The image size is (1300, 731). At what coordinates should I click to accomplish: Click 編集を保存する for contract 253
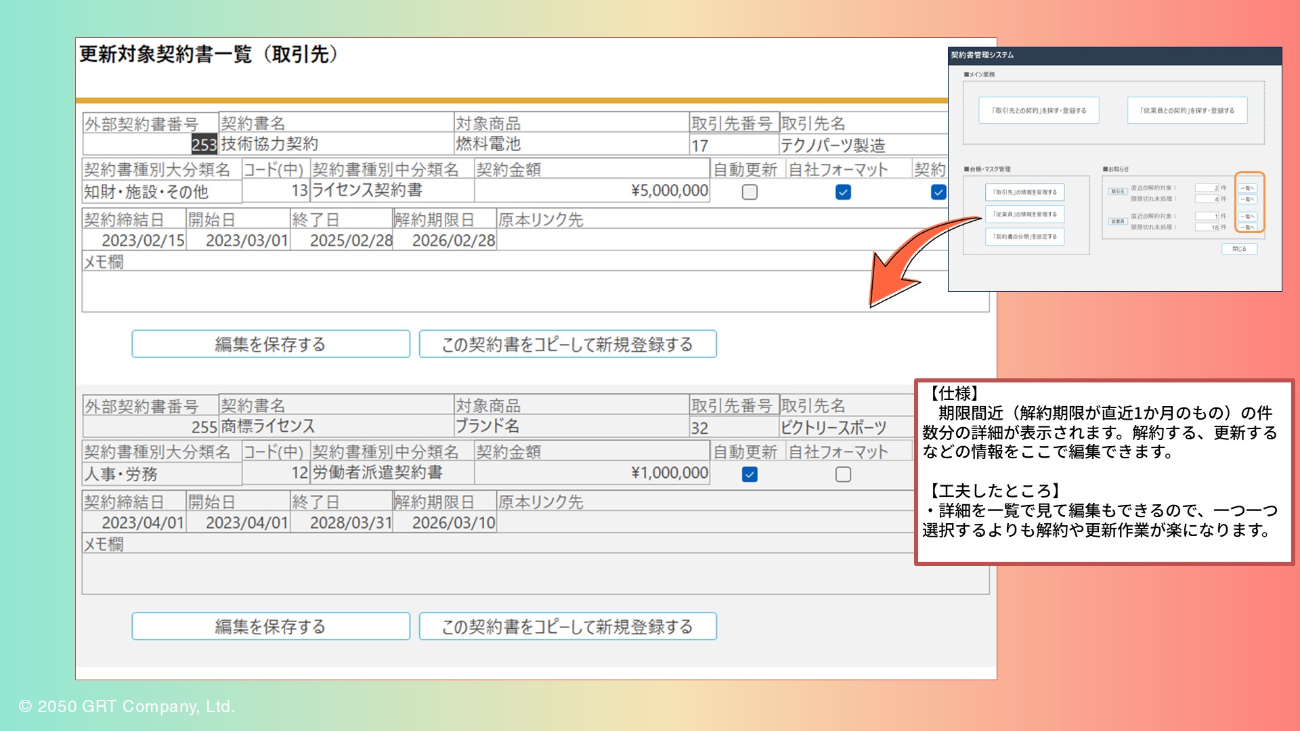tap(270, 344)
